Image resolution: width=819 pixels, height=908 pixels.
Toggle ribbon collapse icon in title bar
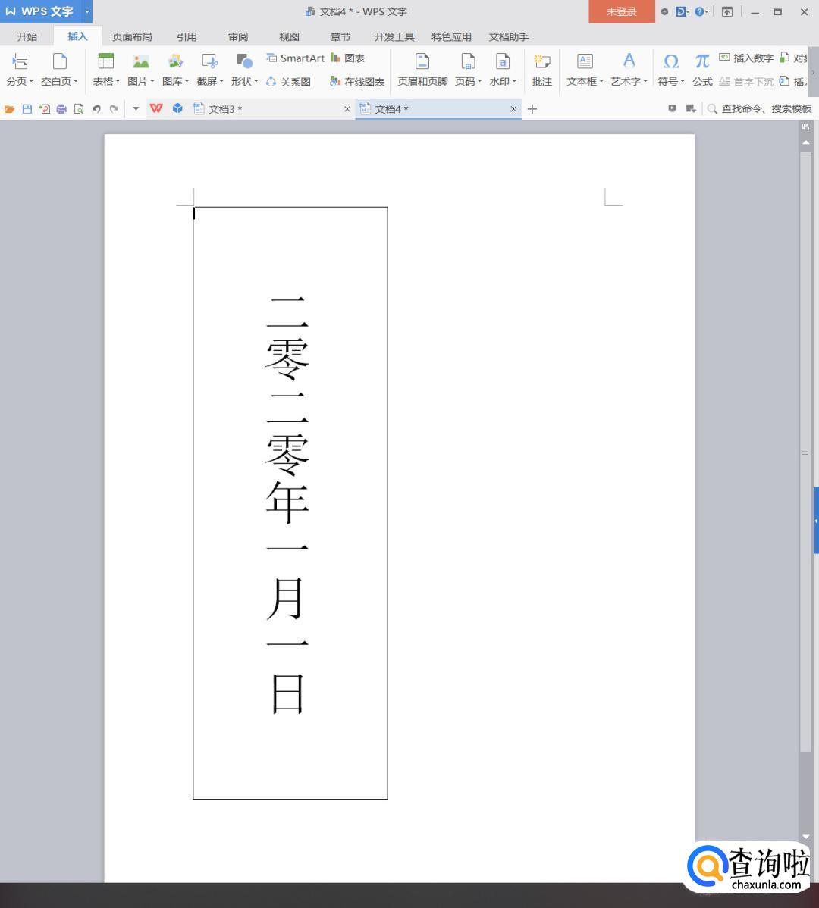tap(727, 11)
